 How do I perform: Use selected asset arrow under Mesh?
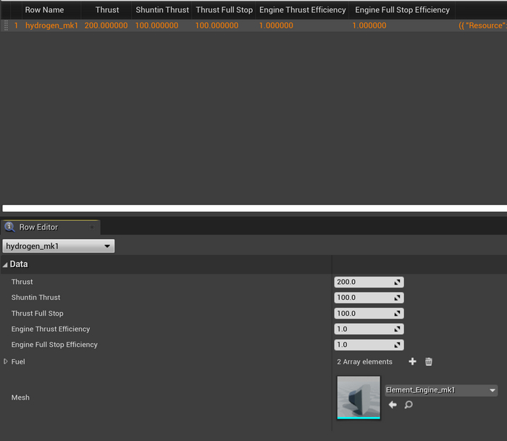tap(393, 405)
